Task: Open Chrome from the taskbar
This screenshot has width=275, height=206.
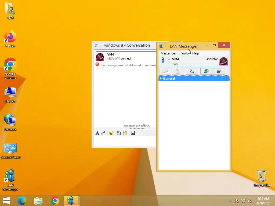Action: [x=55, y=201]
